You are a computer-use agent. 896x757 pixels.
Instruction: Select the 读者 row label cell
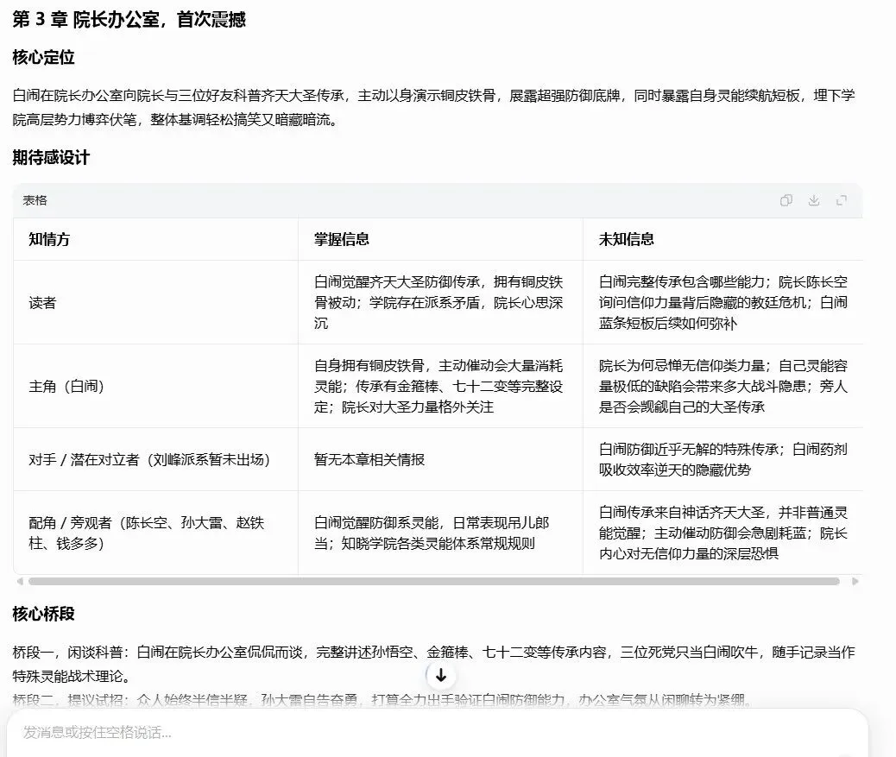click(156, 302)
